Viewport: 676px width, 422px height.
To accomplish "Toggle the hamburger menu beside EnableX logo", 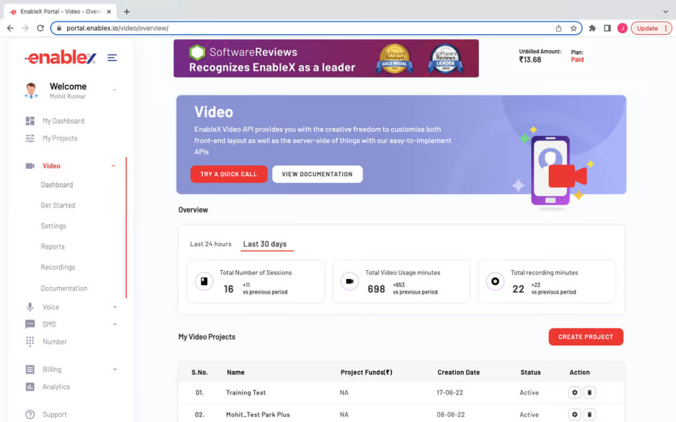I will pyautogui.click(x=112, y=57).
